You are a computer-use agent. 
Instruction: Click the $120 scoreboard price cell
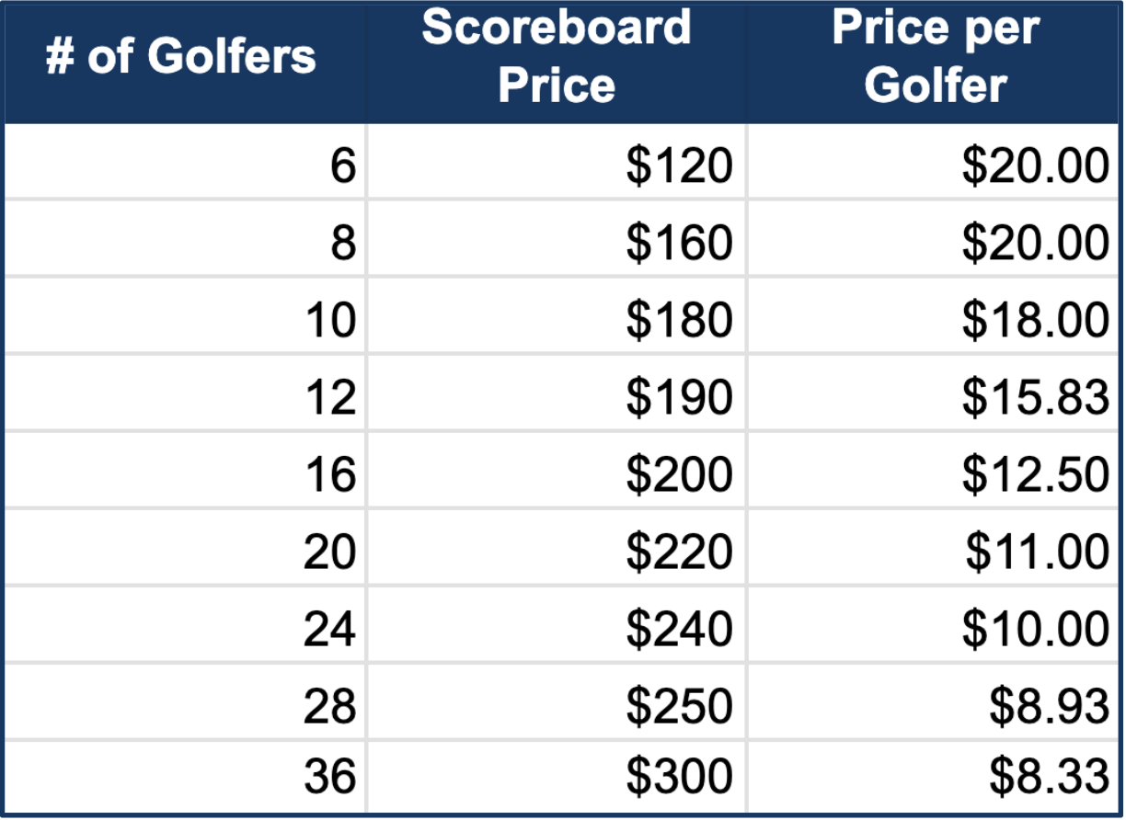tap(679, 166)
